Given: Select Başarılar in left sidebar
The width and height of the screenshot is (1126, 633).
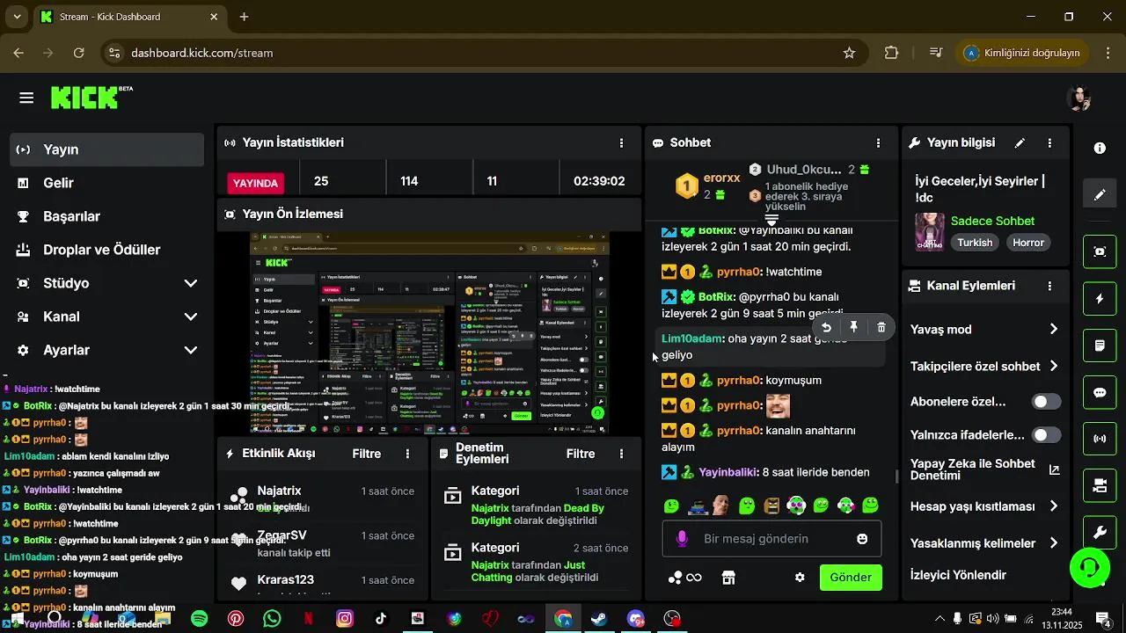Looking at the screenshot, I should (106, 216).
